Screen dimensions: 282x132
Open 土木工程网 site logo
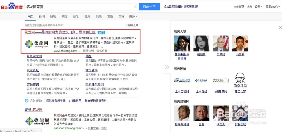pyautogui.click(x=182, y=80)
